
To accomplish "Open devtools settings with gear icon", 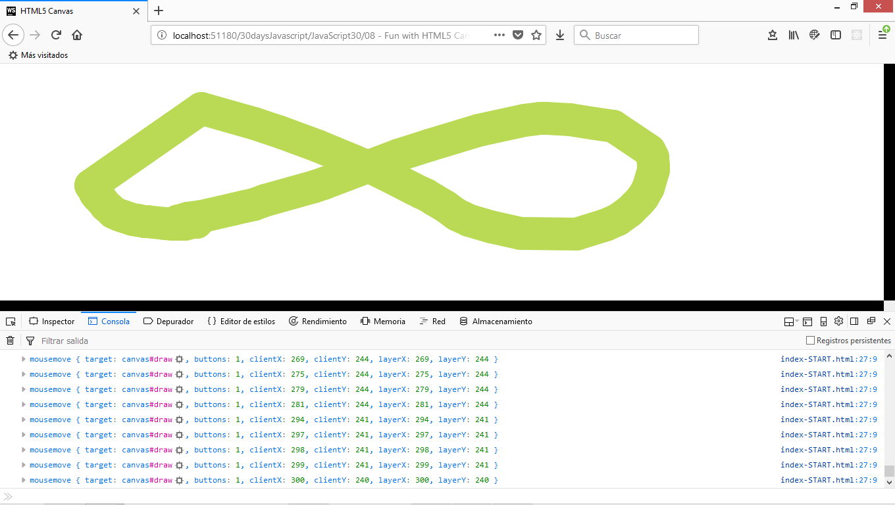I will coord(839,321).
